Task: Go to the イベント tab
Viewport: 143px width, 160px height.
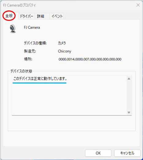Action: pyautogui.click(x=57, y=16)
